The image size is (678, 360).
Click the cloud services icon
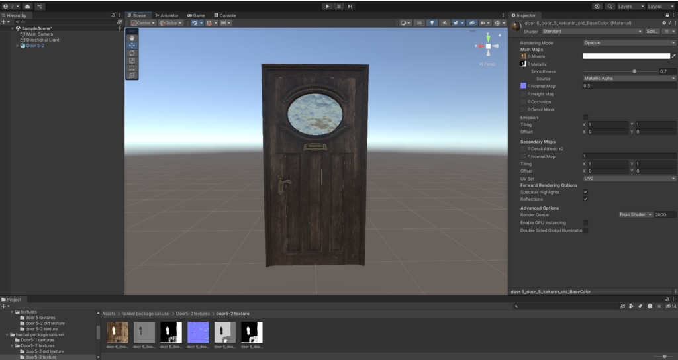pos(27,7)
